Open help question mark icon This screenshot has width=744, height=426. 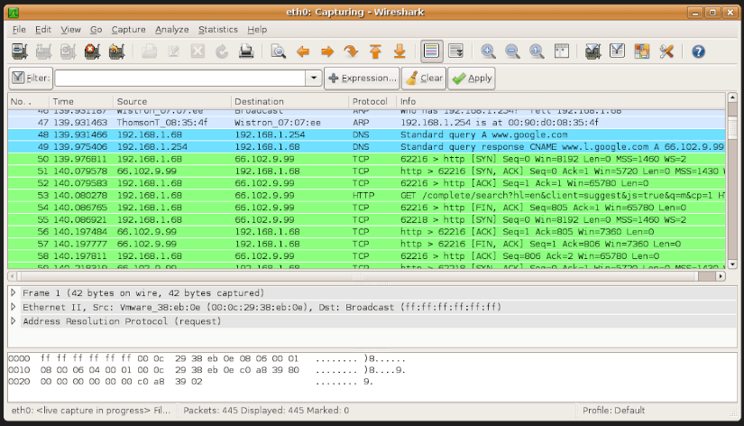[698, 51]
